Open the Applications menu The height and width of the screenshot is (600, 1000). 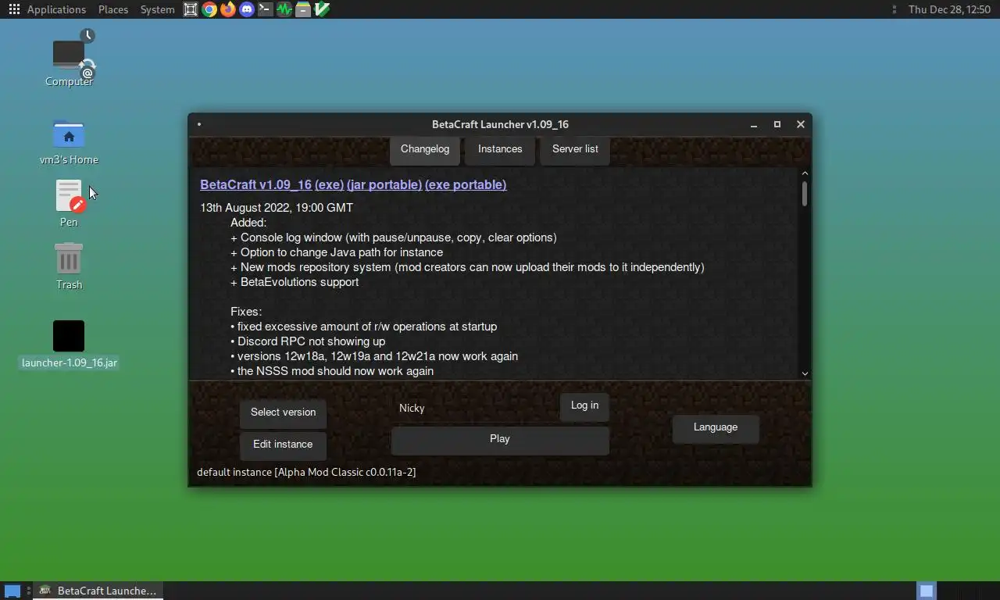(x=56, y=9)
